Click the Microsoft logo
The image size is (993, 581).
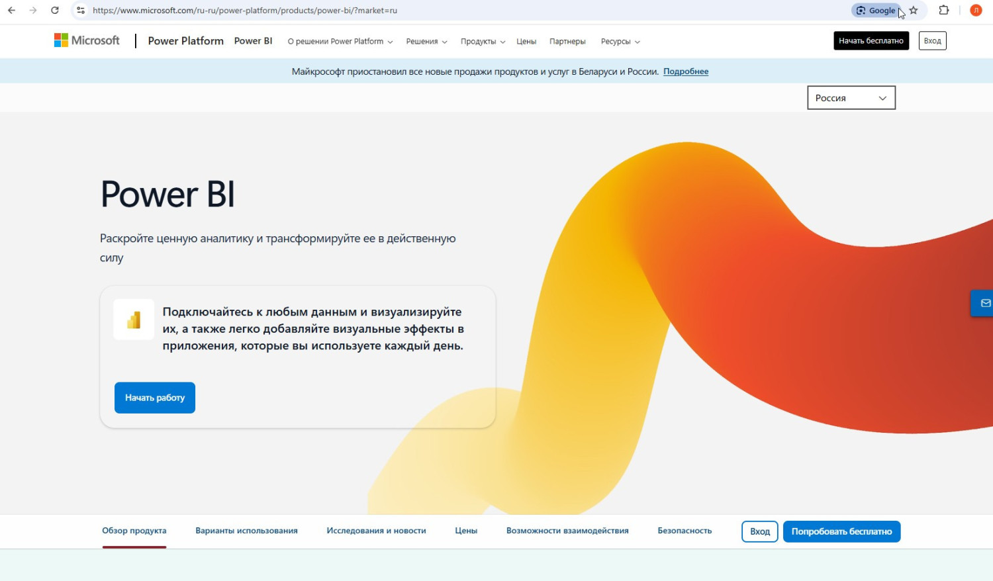87,40
